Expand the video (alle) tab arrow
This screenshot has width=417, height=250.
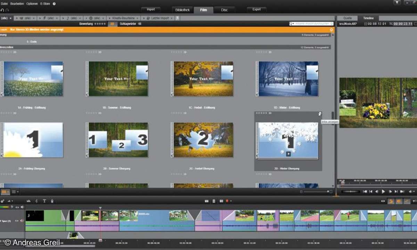16,18
